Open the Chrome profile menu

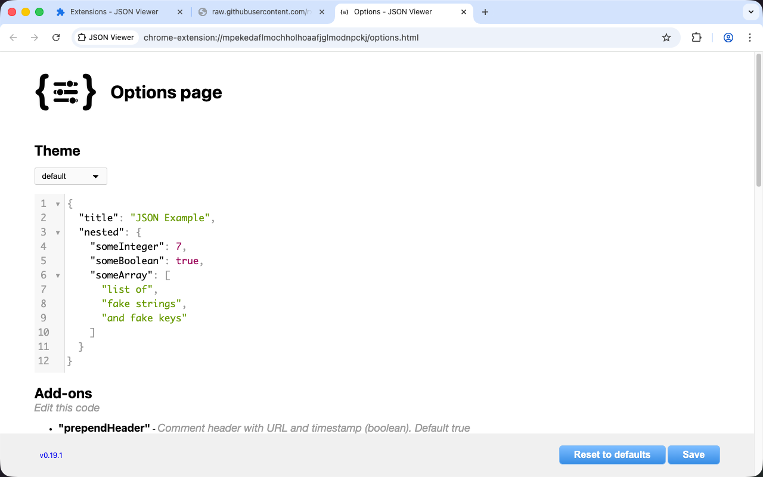click(728, 38)
